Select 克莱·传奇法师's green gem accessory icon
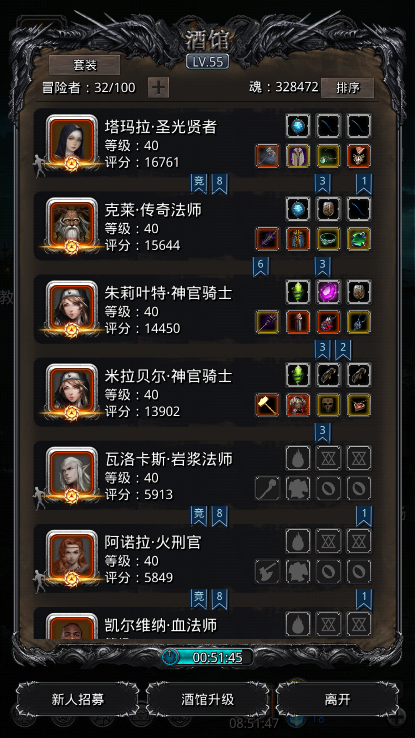The width and height of the screenshot is (415, 738). (359, 239)
